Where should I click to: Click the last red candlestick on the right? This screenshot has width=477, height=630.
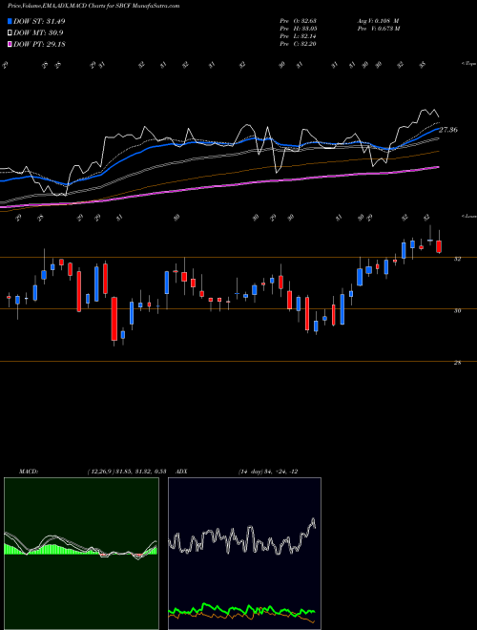(x=439, y=246)
